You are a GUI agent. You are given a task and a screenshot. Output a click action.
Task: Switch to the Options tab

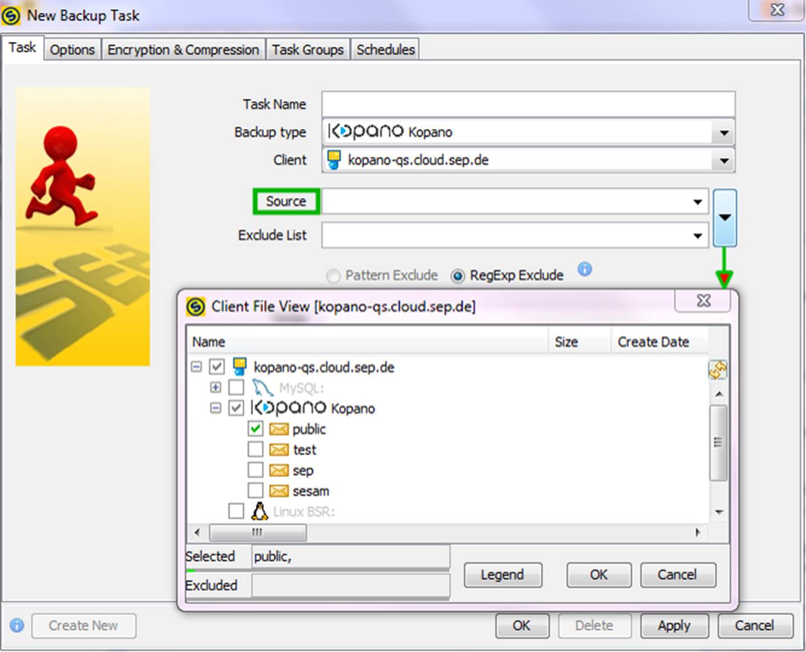click(72, 50)
